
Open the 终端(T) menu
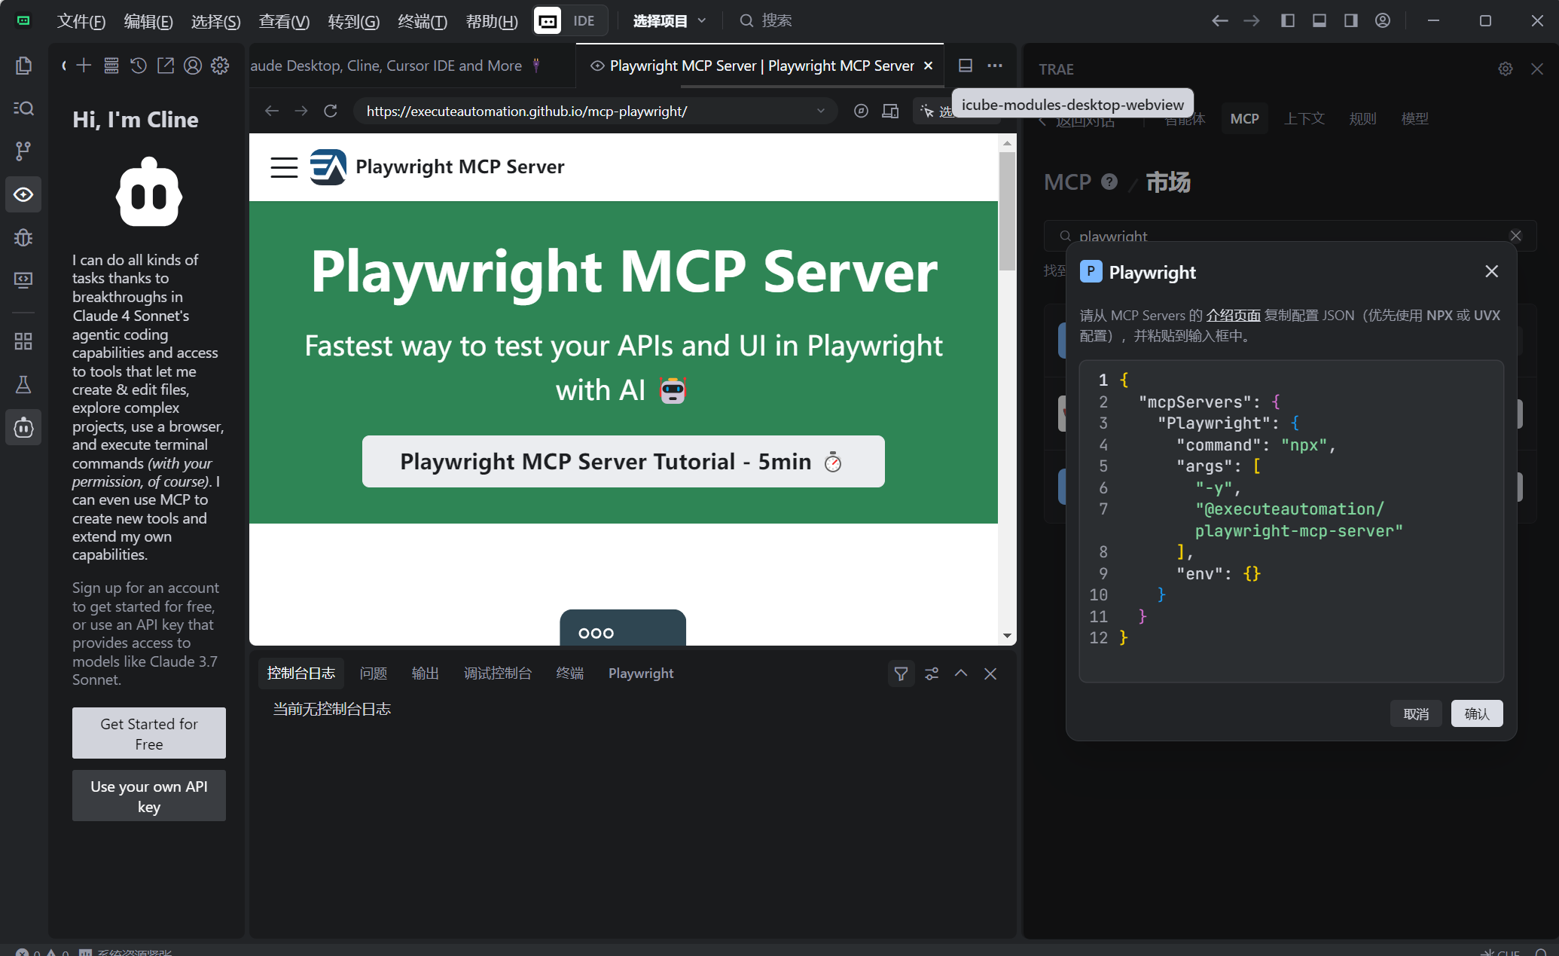(422, 21)
